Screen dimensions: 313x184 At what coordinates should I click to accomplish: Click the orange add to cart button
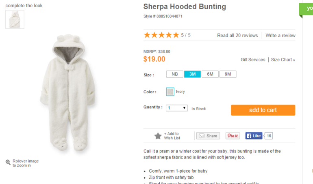pos(263,110)
